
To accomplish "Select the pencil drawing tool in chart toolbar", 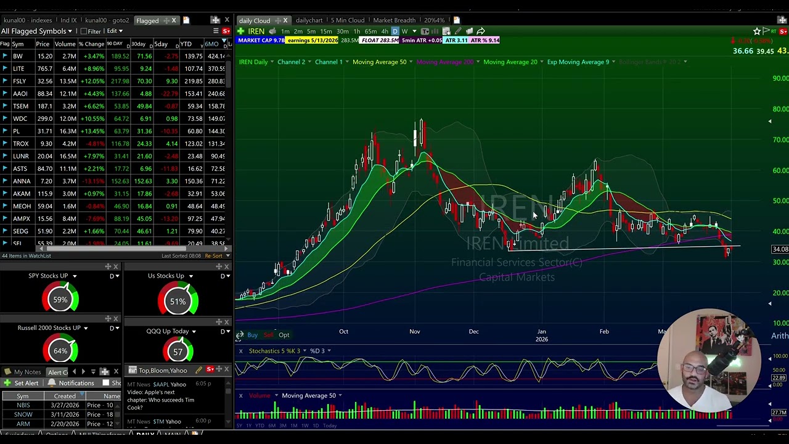I will click(x=458, y=31).
